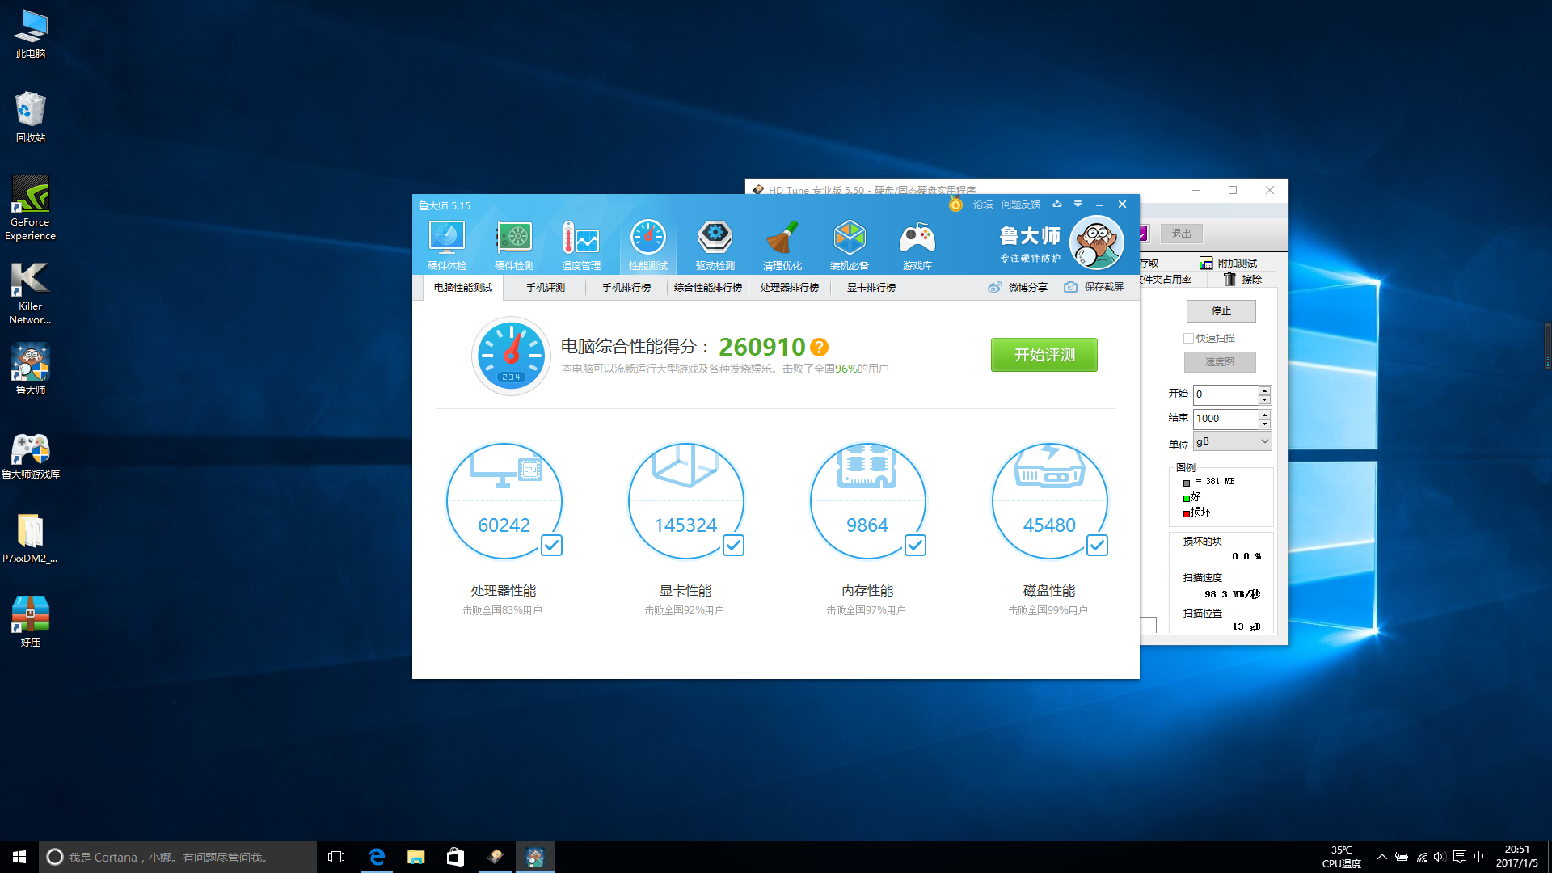Open the Windows Start menu
This screenshot has width=1552, height=873.
tap(19, 857)
